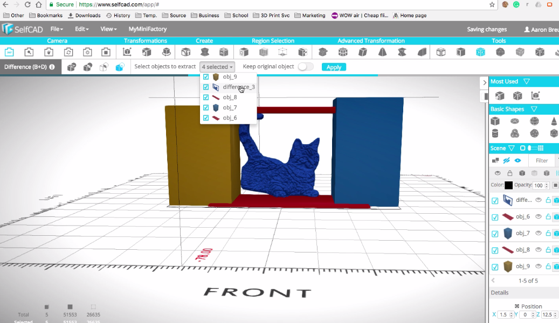
Task: Uncheck obj_6 in the extract dropdown list
Action: 206,118
